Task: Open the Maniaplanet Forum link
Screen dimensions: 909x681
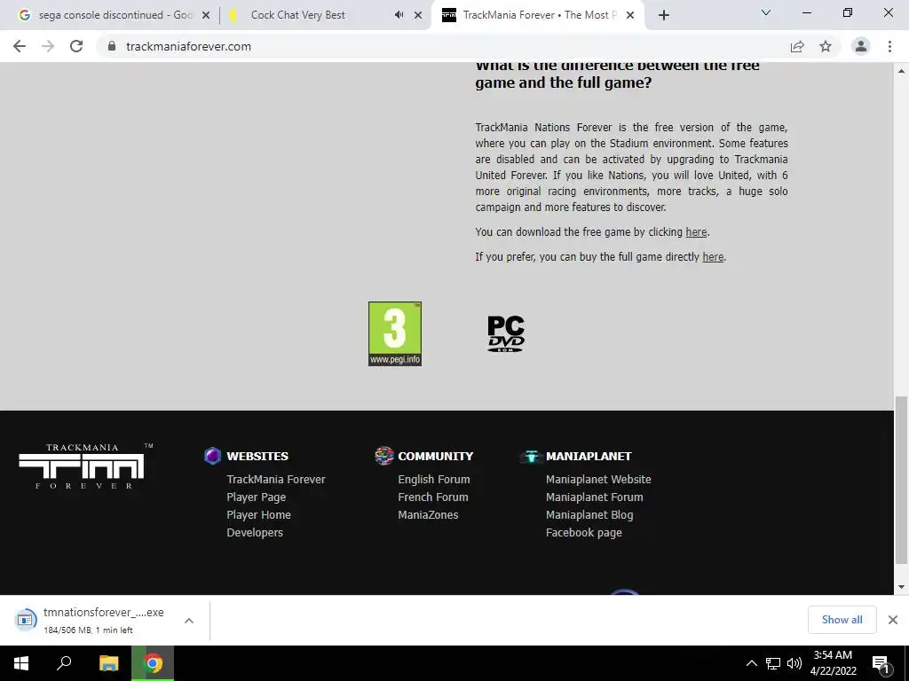Action: pos(594,497)
